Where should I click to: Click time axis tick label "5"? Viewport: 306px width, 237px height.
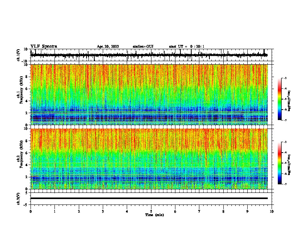(151, 211)
